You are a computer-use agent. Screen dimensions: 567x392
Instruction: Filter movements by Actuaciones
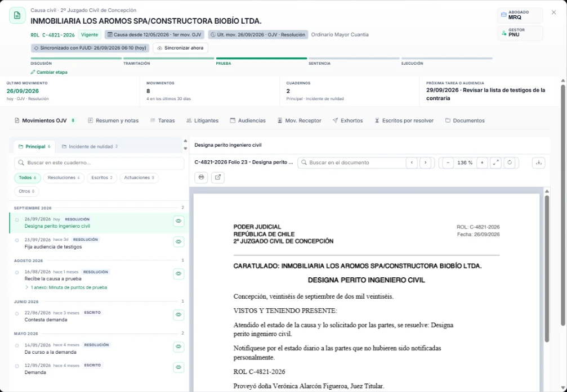pyautogui.click(x=139, y=178)
